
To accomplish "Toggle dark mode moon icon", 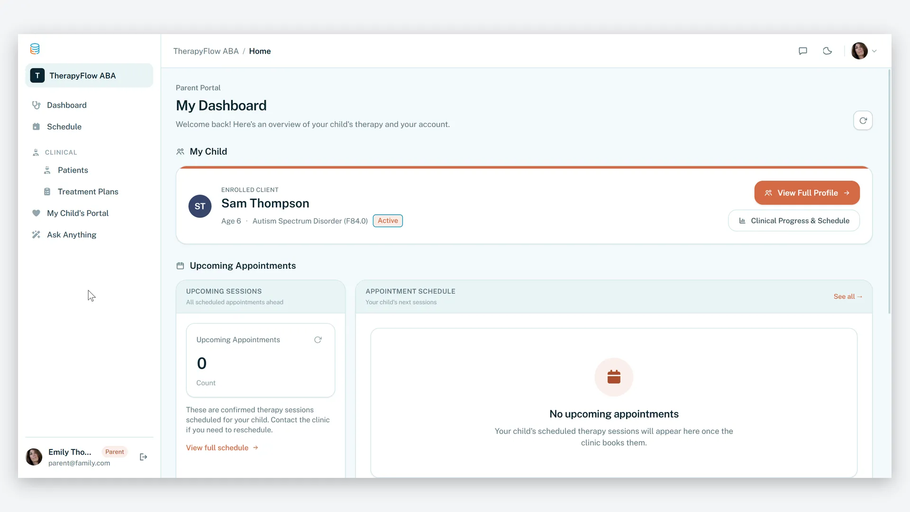I will (x=828, y=51).
